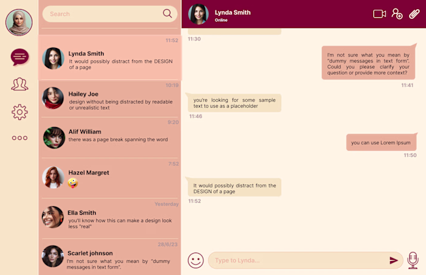Open the Scarlet johnson conversation
Screen dimensions: 426x275
point(110,257)
